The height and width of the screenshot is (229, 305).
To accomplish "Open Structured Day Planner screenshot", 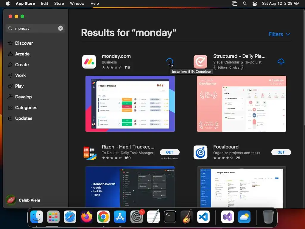I will pos(241,103).
